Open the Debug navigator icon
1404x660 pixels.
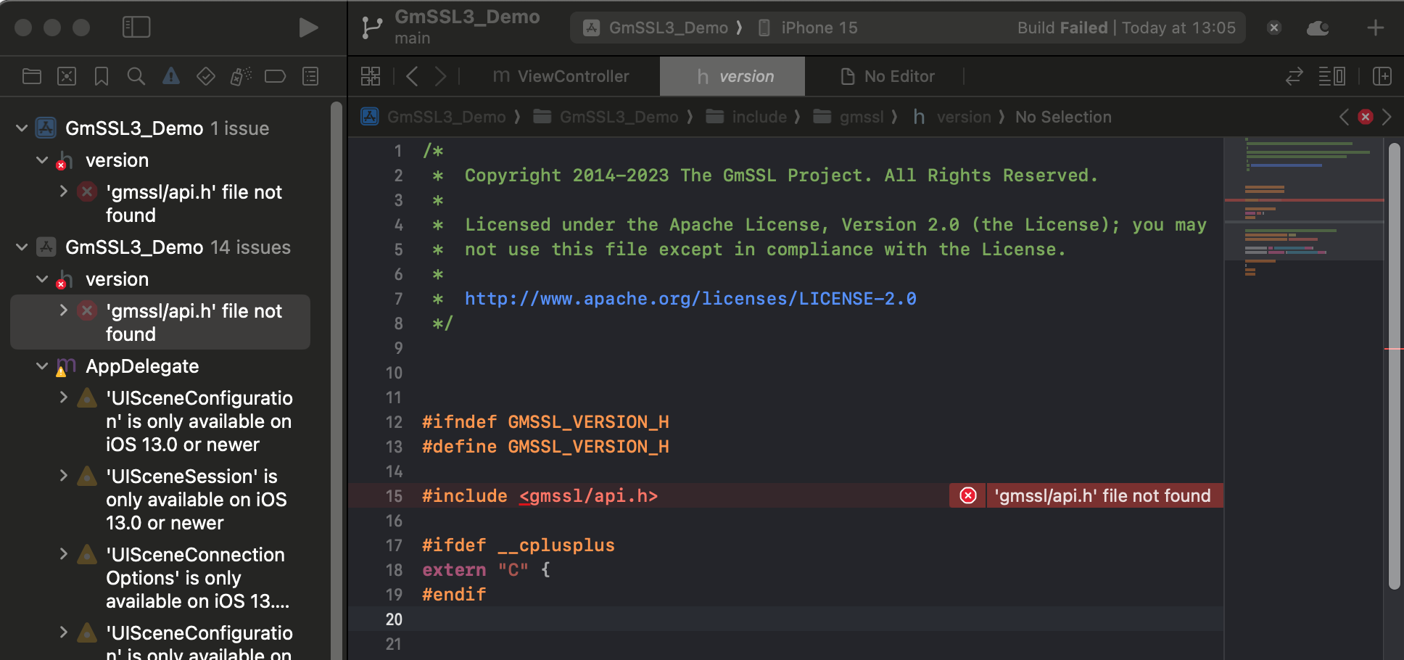[241, 76]
